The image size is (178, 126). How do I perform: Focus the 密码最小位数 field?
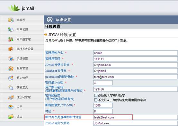pyautogui.click(x=103, y=83)
